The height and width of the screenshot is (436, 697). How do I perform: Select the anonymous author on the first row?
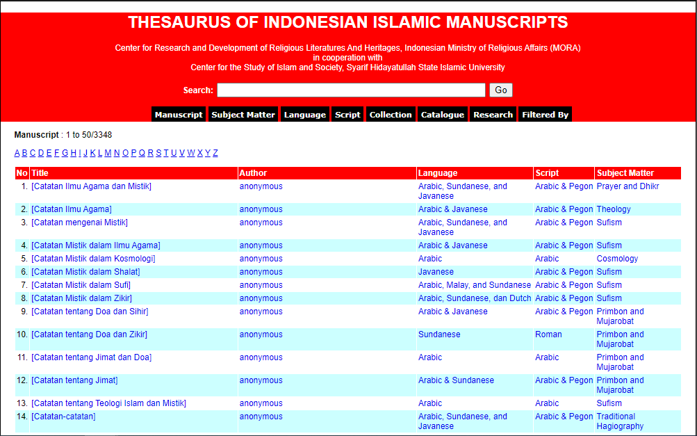click(261, 186)
